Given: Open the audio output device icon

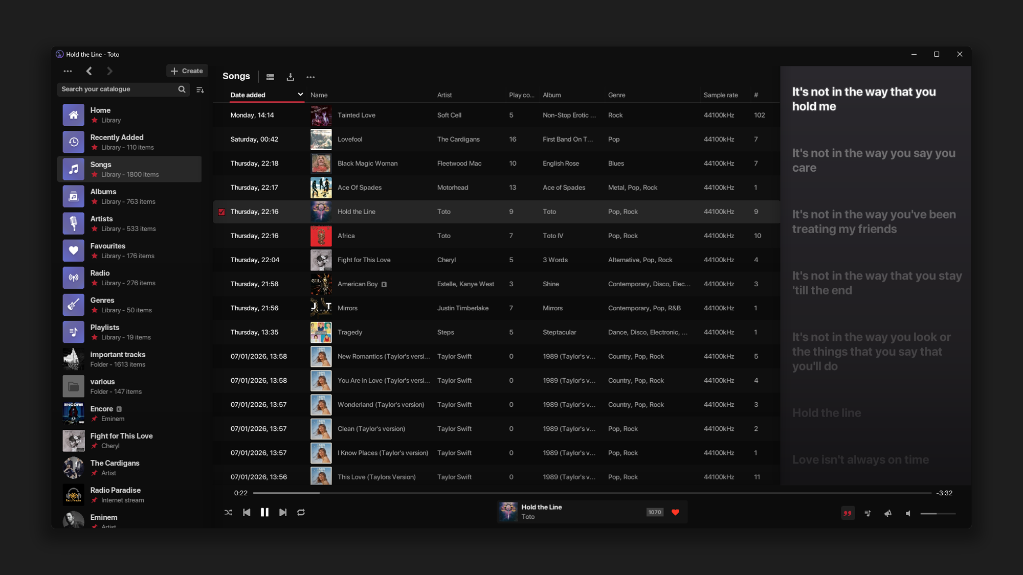Looking at the screenshot, I should 888,513.
